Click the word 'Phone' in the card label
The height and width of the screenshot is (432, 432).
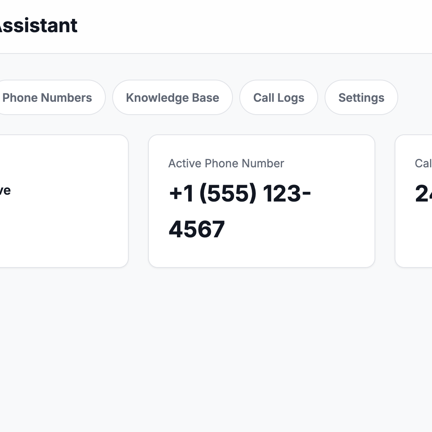[219, 163]
